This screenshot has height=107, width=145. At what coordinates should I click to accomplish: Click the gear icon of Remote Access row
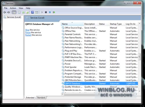[63, 90]
